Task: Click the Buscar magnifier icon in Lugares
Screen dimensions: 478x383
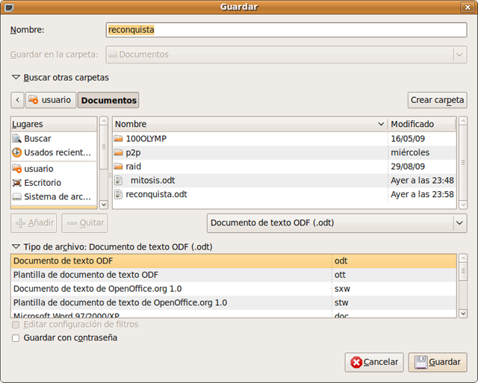Action: (17, 139)
